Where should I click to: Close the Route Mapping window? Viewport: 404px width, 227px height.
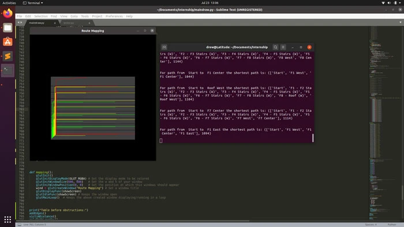(152, 31)
